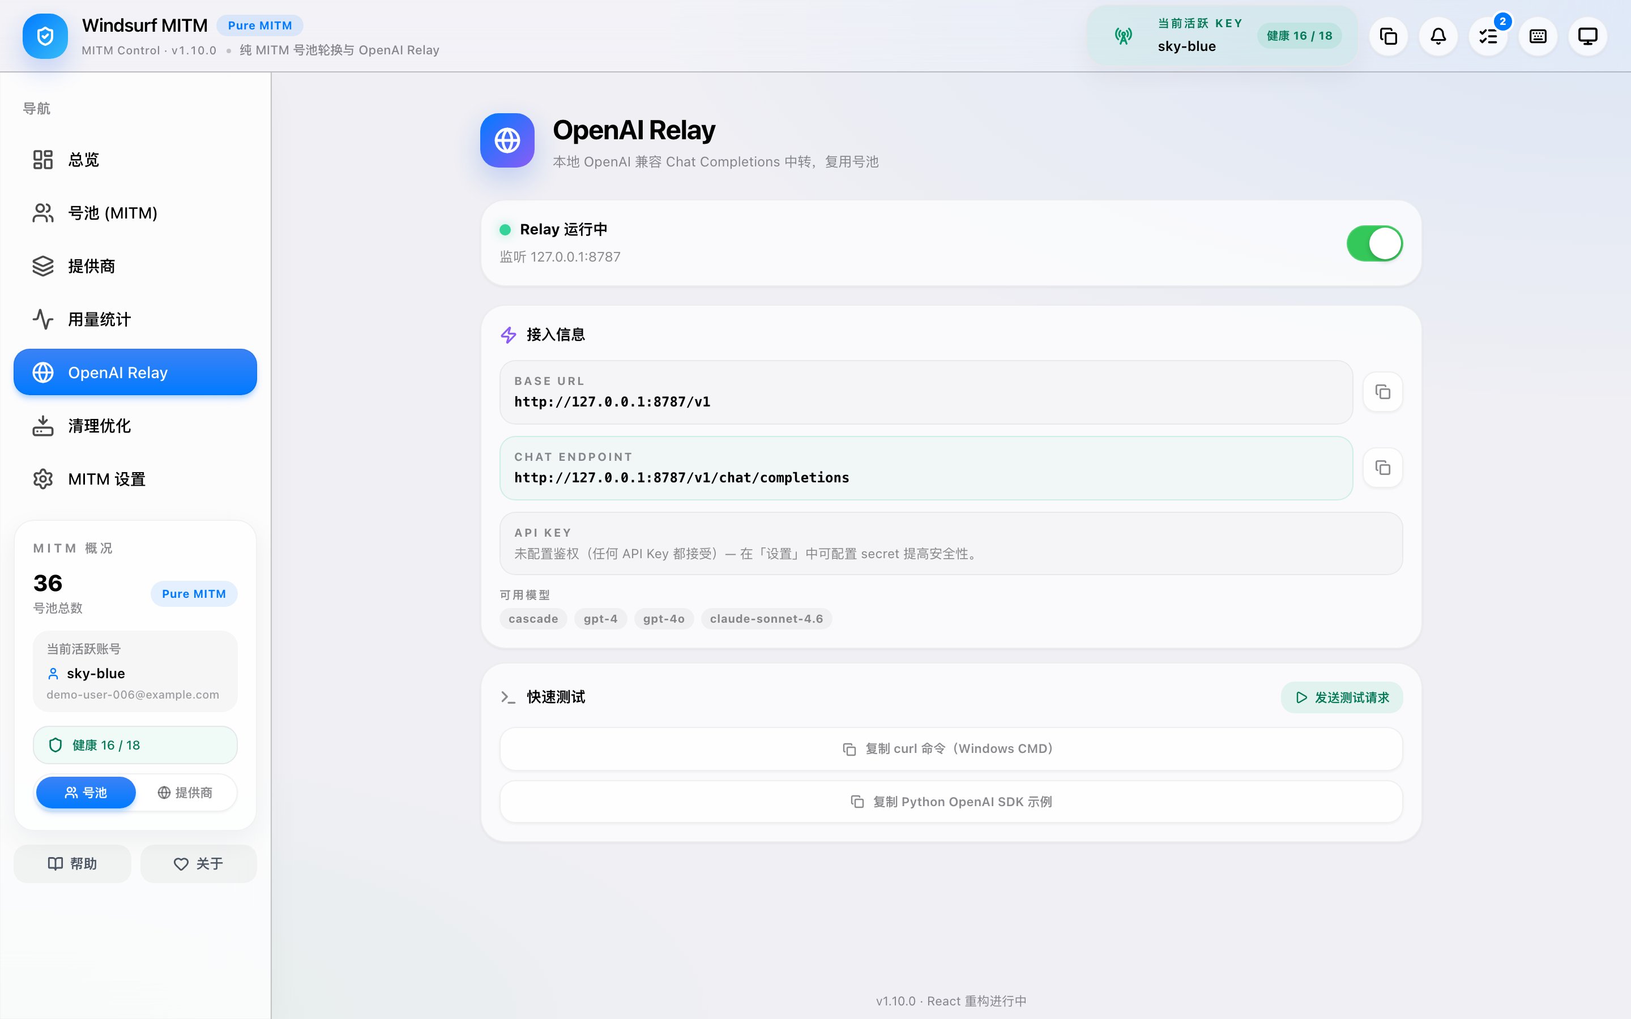This screenshot has height=1019, width=1631.
Task: Click the sidebar 健康 16 / 18 status pill
Action: pyautogui.click(x=135, y=744)
